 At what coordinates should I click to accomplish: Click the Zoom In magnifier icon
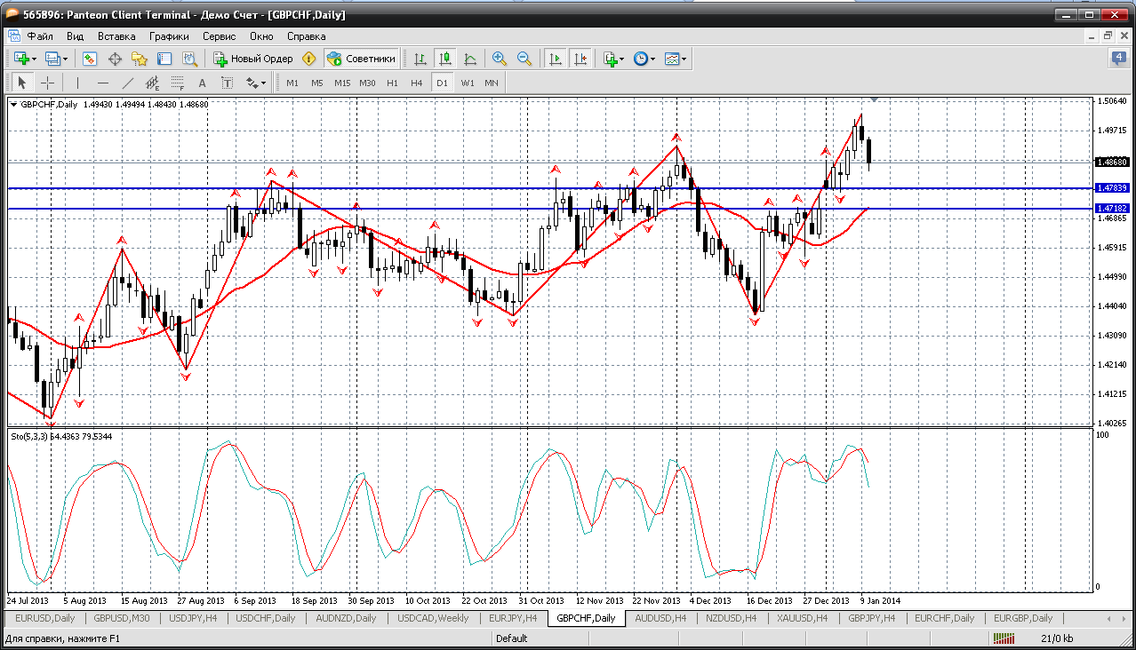coord(500,59)
